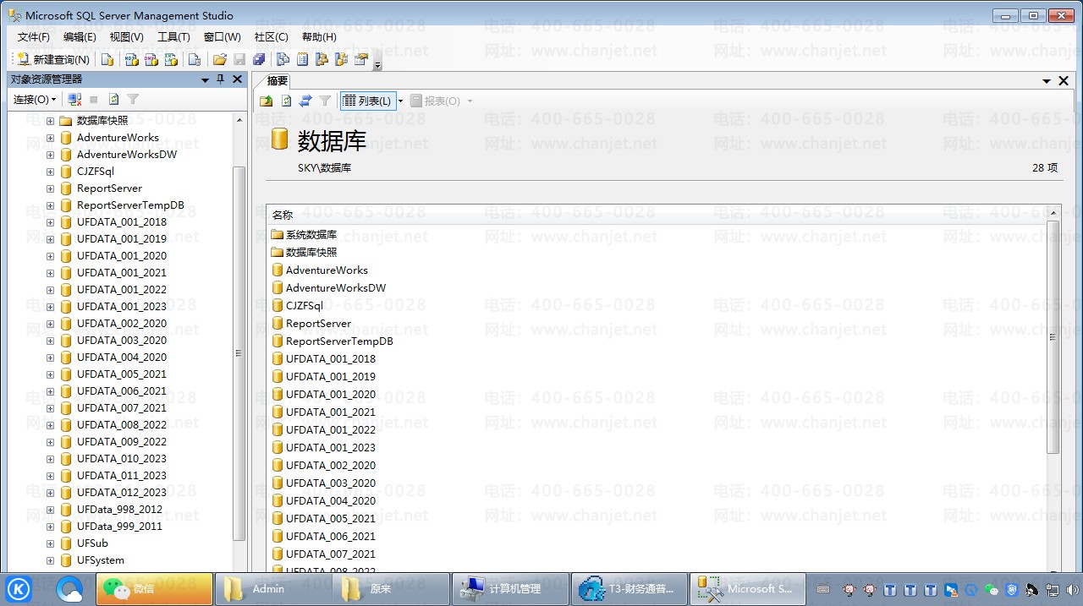
Task: Select ReportServer in the Summary list
Action: pos(318,324)
